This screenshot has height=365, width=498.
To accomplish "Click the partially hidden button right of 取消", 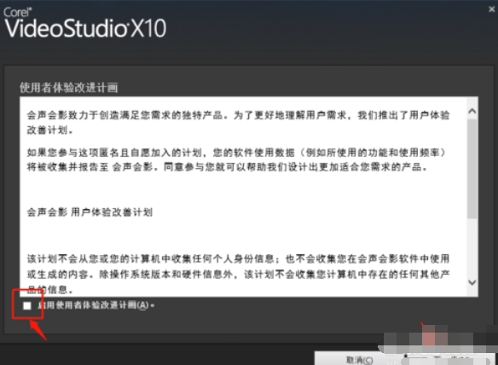I will 446,360.
